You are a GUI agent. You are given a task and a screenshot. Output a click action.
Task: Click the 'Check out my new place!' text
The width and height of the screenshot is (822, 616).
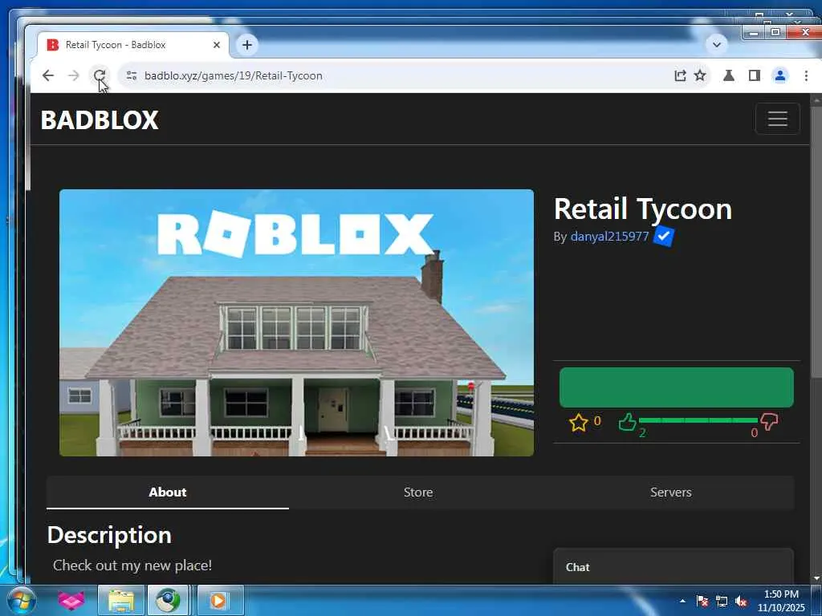point(132,565)
